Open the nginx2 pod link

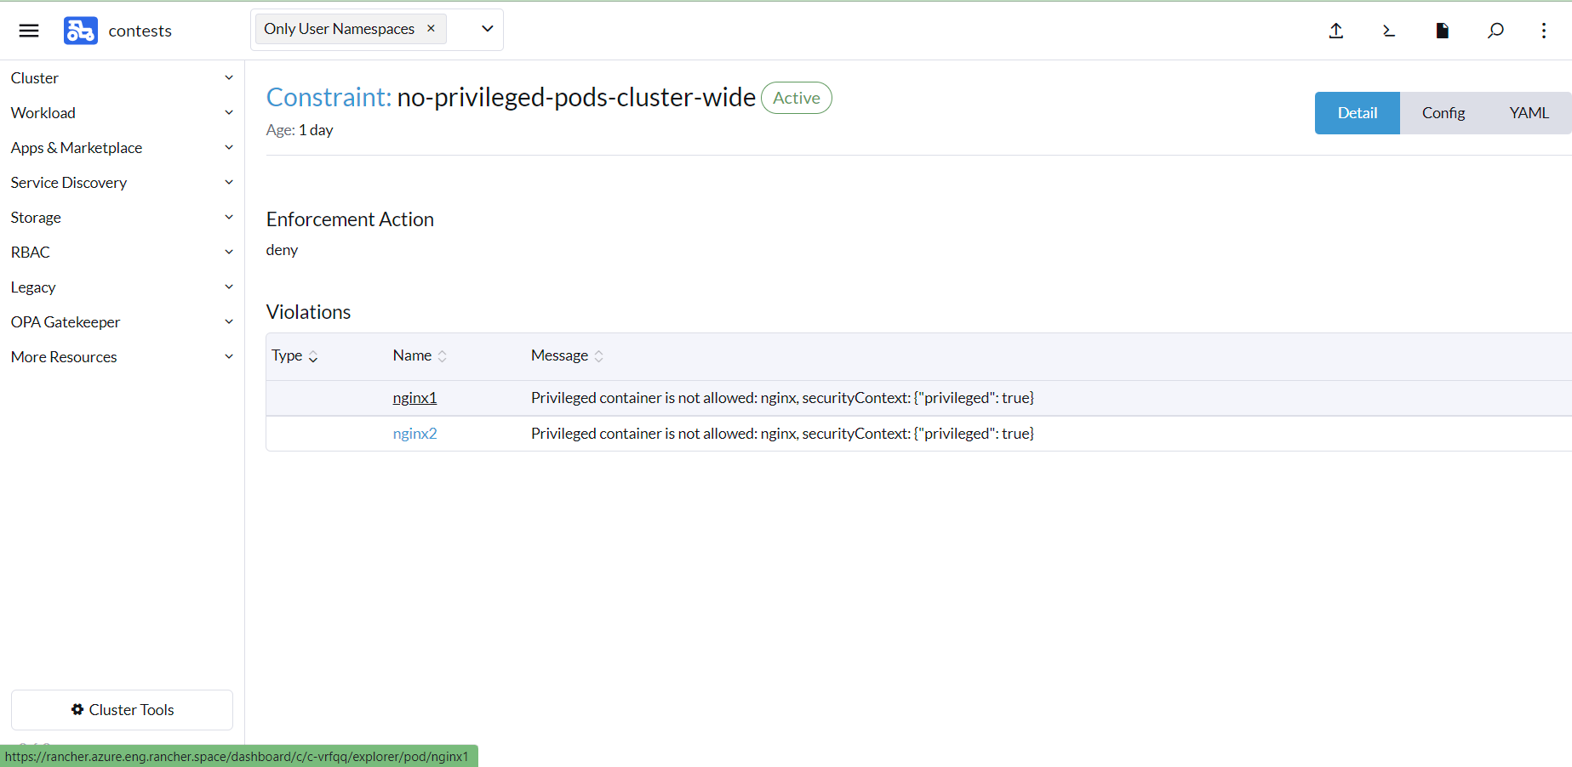click(x=414, y=433)
